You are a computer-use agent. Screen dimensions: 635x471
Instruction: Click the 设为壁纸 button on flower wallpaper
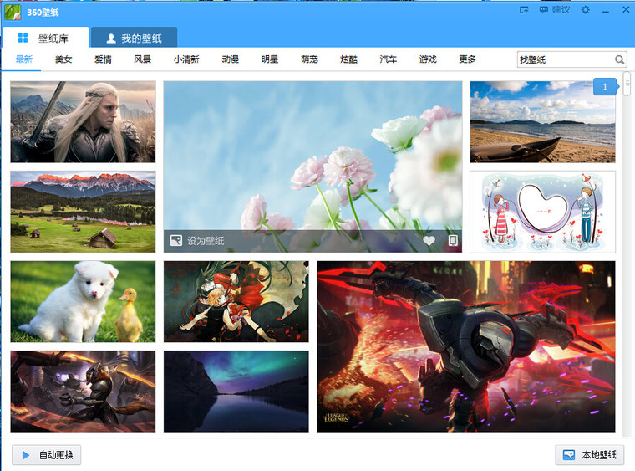pos(198,241)
